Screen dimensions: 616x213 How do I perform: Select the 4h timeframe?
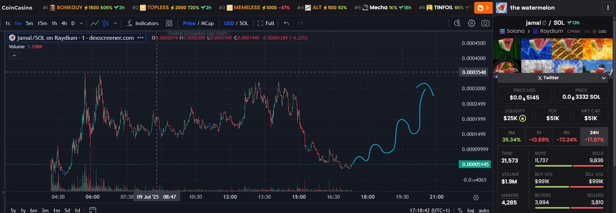(64, 23)
